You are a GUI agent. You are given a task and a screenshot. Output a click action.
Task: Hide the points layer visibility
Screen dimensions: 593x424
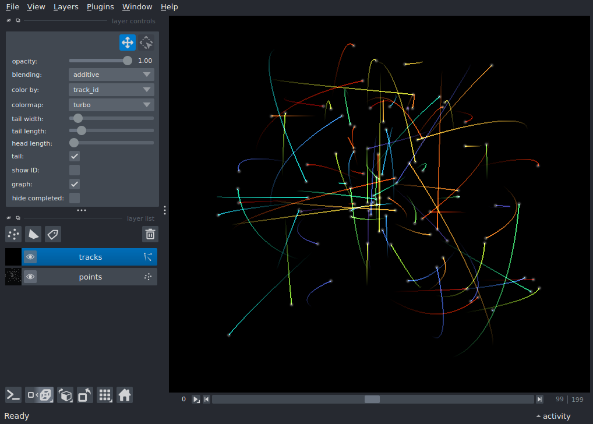[x=30, y=276]
